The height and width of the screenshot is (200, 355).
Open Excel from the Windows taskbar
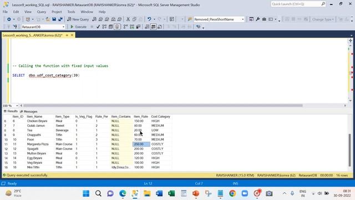[171, 193]
